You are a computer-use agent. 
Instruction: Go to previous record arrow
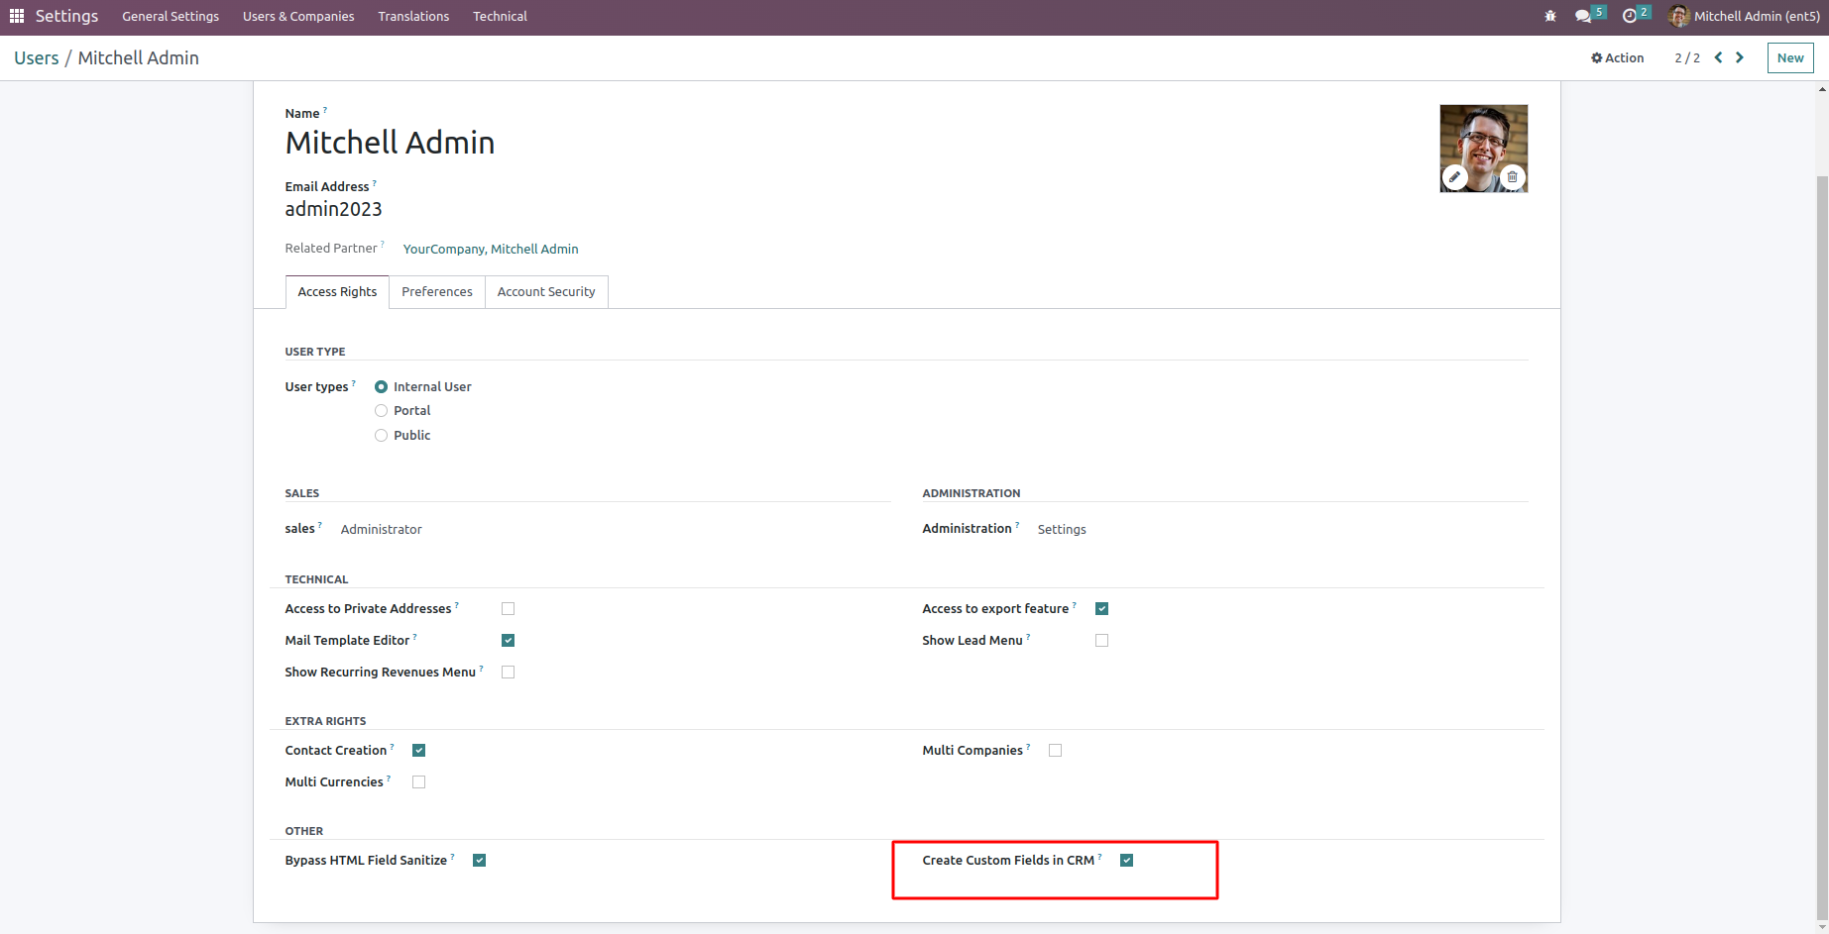point(1718,57)
